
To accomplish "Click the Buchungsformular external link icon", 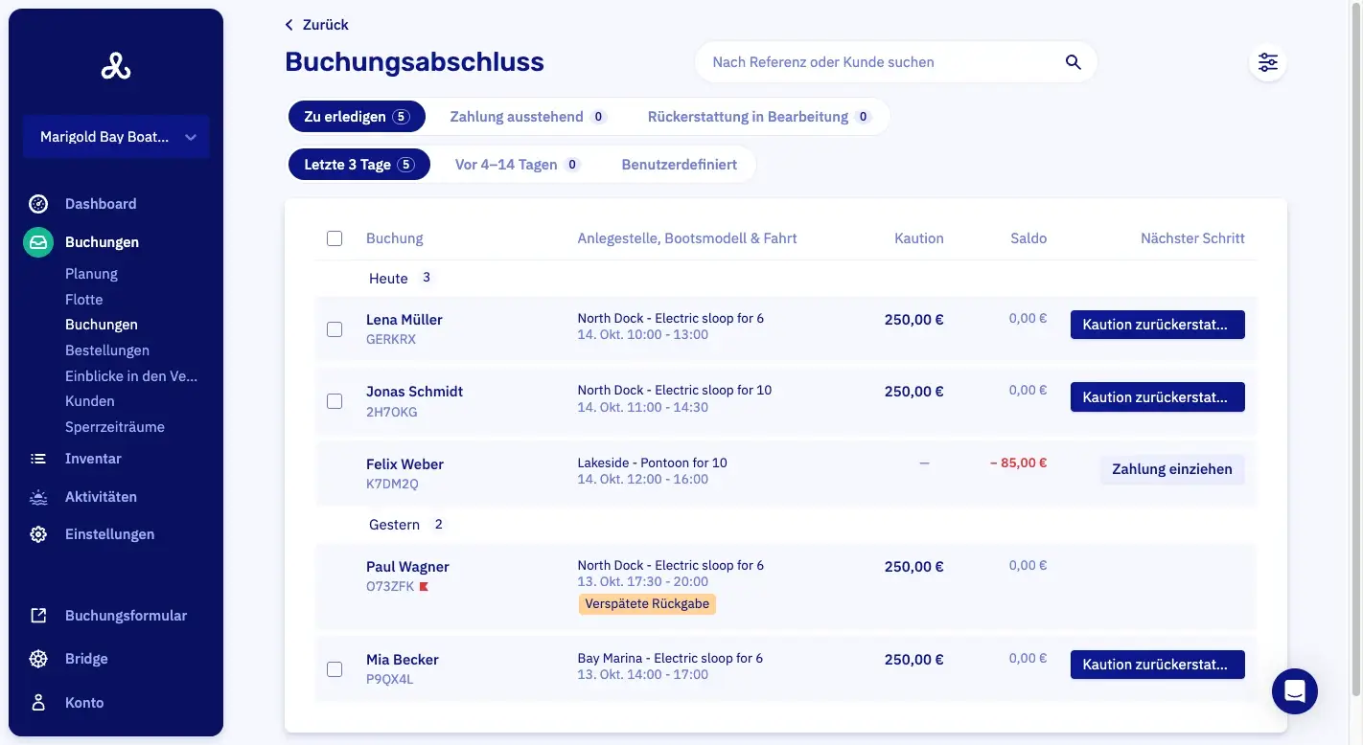I will 38,616.
